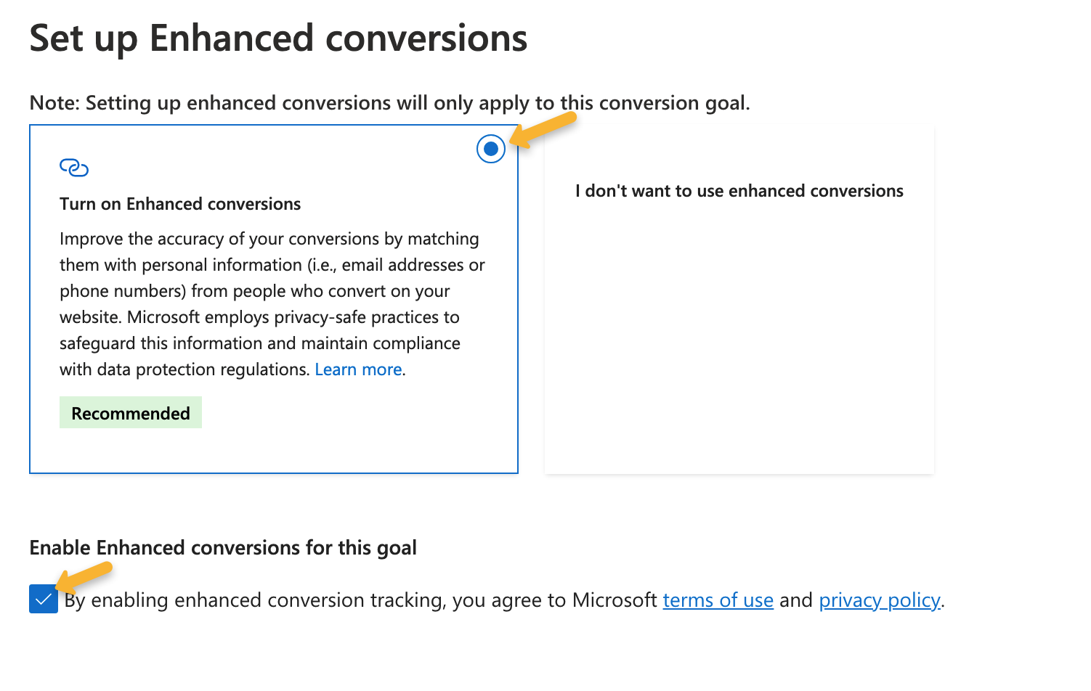This screenshot has width=1091, height=691.
Task: Uncheck the enhanced conversion tracking agreement checkbox
Action: pyautogui.click(x=44, y=600)
